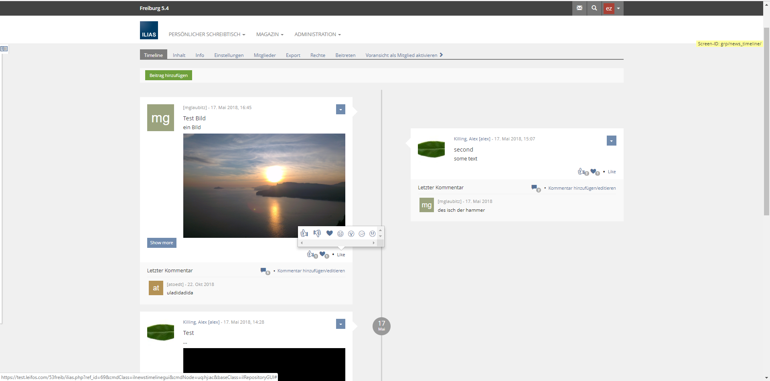Click the 'Beitrag hinzufügen' button

click(168, 75)
